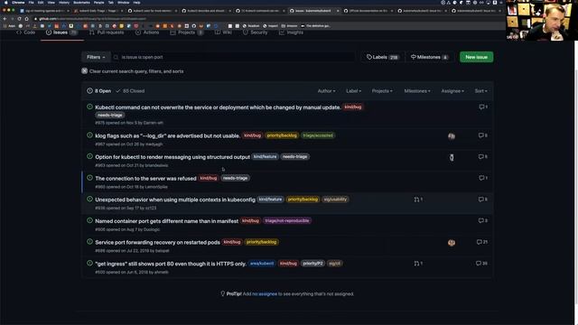Expand the Assignee filter dropdown

pos(452,90)
